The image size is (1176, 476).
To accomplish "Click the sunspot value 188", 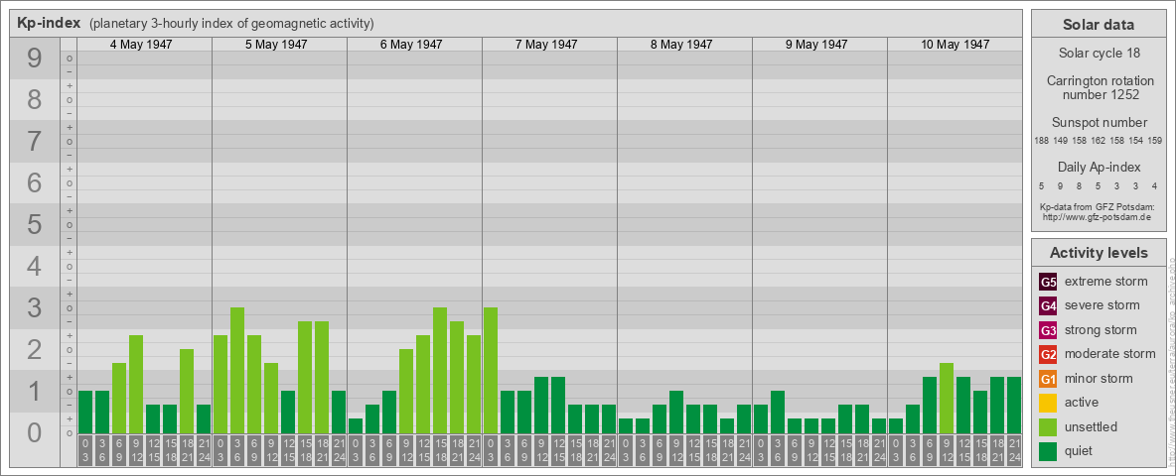I will pyautogui.click(x=1041, y=141).
